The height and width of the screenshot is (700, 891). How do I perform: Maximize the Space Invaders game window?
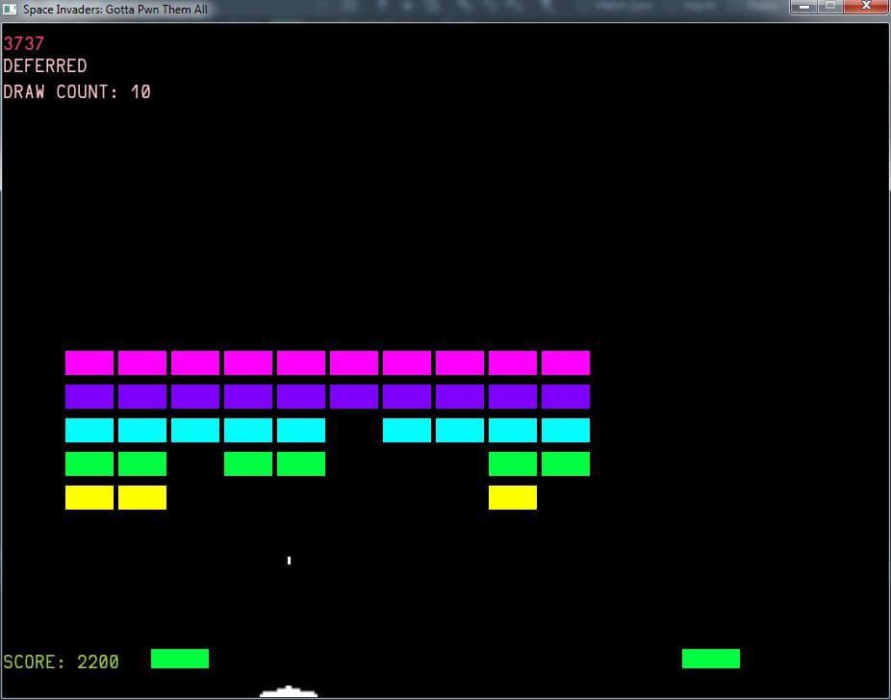click(830, 7)
